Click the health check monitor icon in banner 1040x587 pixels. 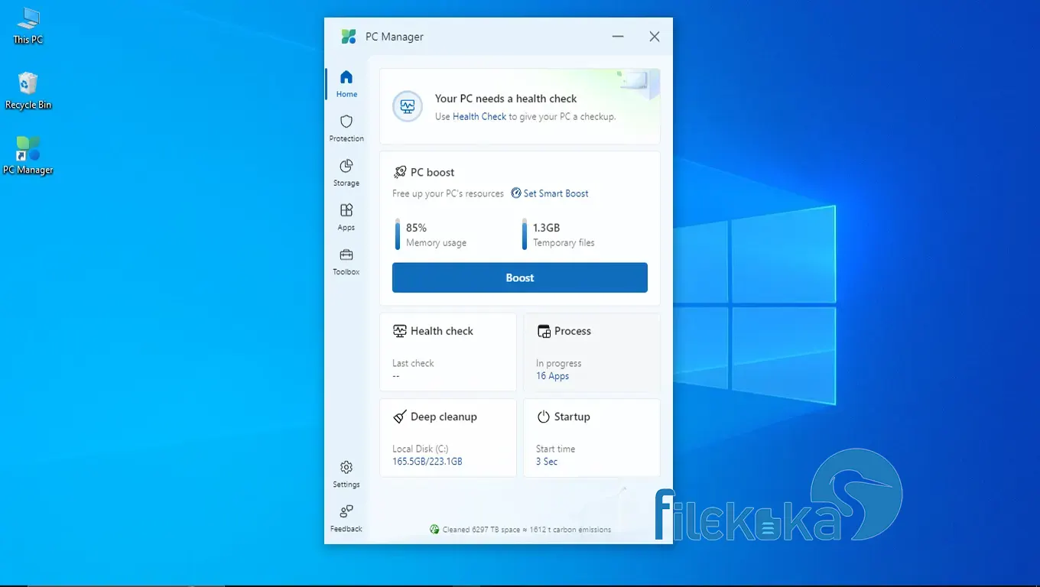point(408,106)
